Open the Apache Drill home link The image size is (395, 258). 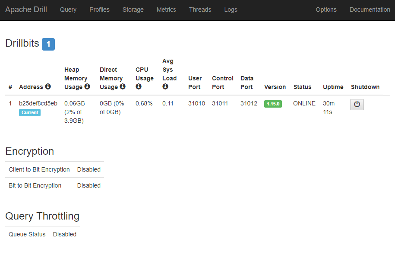26,10
